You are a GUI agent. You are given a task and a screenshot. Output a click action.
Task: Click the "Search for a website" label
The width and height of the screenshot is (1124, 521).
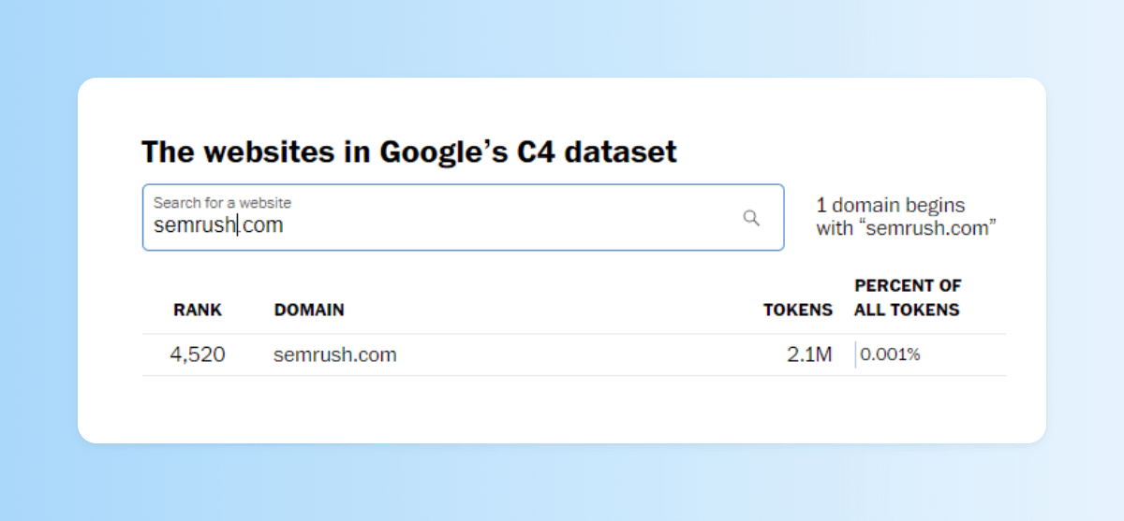222,203
